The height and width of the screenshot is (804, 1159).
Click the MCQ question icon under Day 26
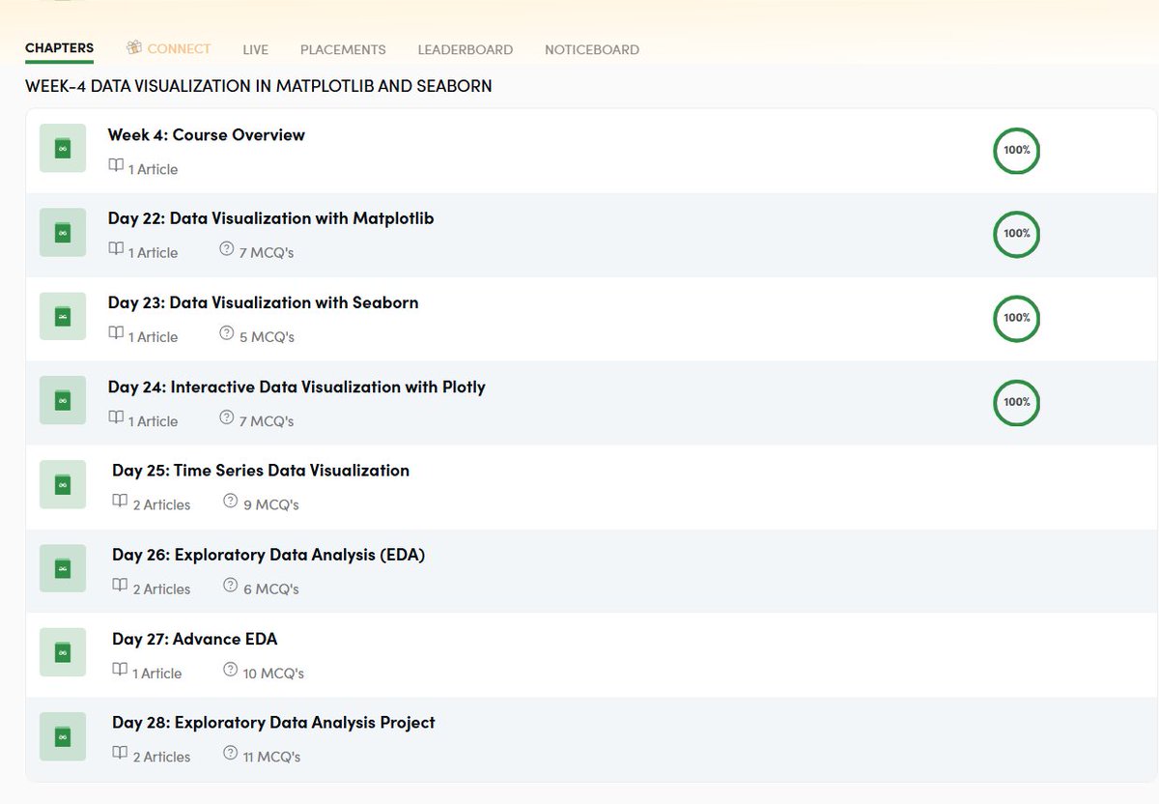[x=231, y=587]
